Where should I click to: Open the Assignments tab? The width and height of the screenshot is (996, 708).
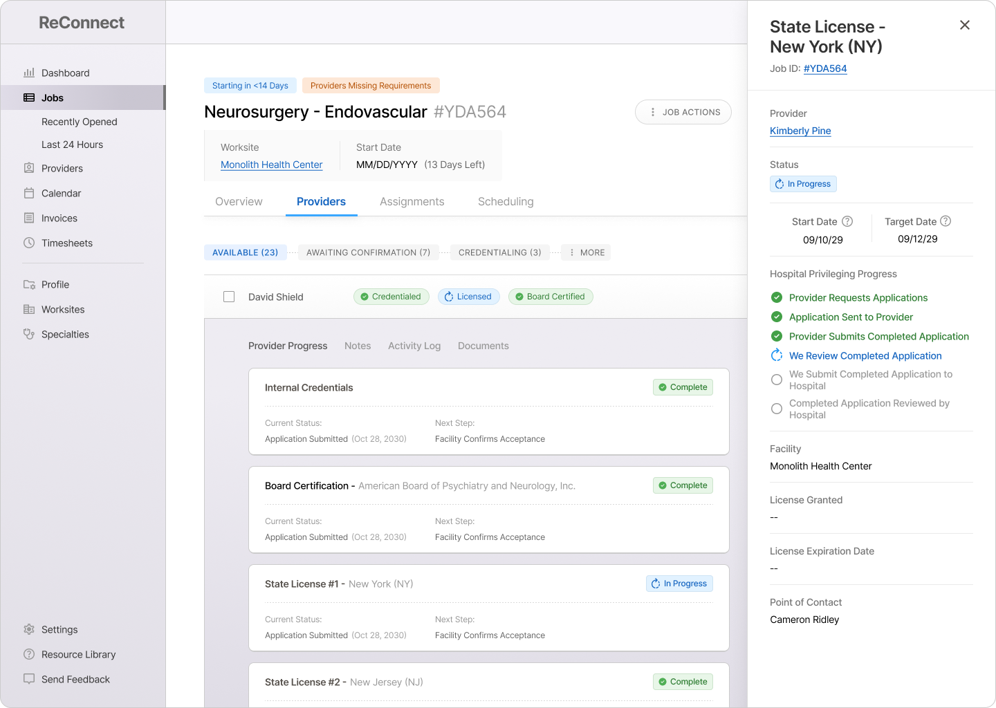(412, 201)
